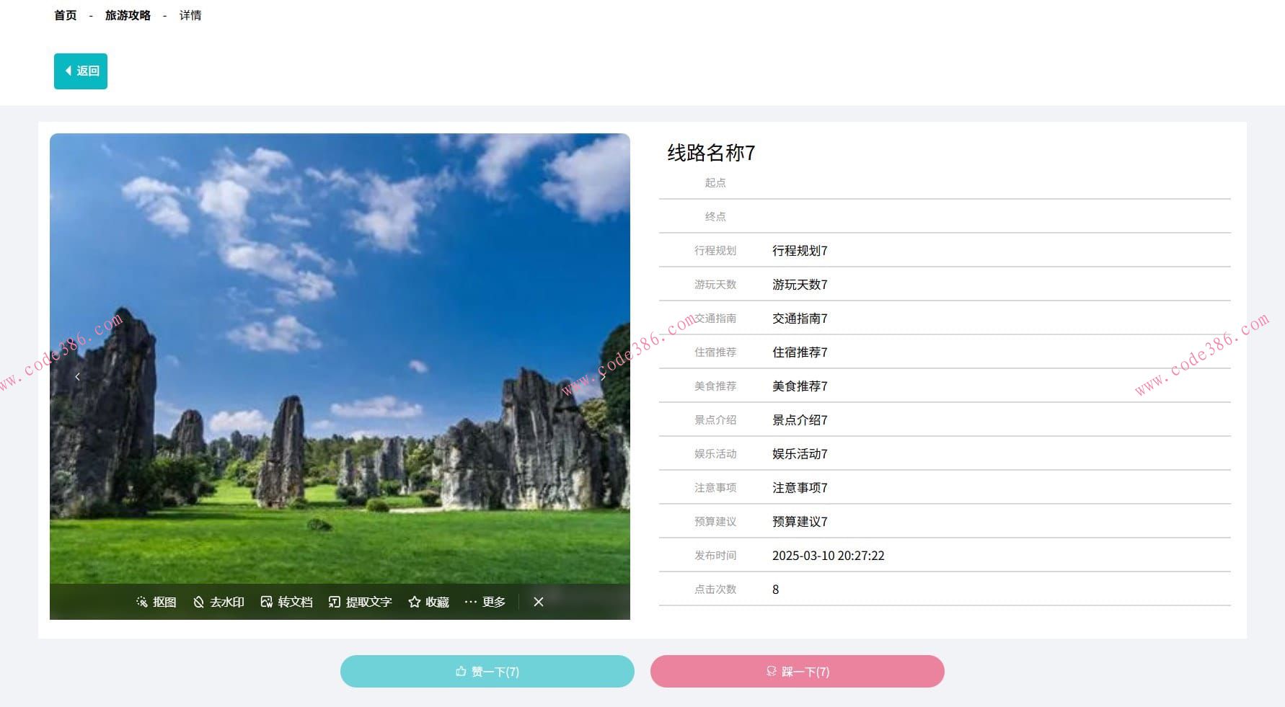Image resolution: width=1285 pixels, height=707 pixels.
Task: Select the 详情 breadcrumb item
Action: (189, 15)
